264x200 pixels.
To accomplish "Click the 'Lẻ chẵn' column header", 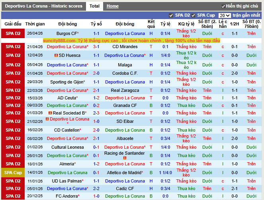I will click(x=223, y=24).
